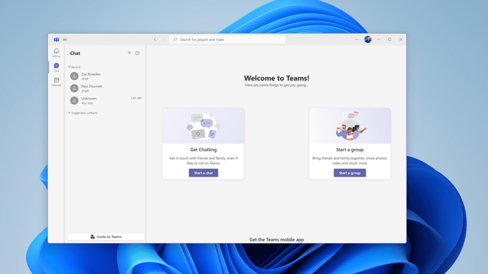This screenshot has height=274, width=488.
Task: Click the Start a chat button
Action: (x=203, y=173)
